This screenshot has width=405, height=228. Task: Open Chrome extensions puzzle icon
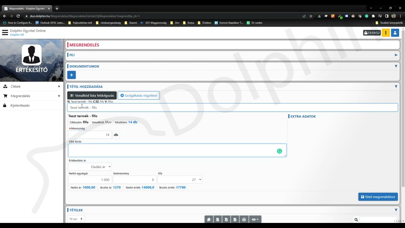tap(373, 16)
